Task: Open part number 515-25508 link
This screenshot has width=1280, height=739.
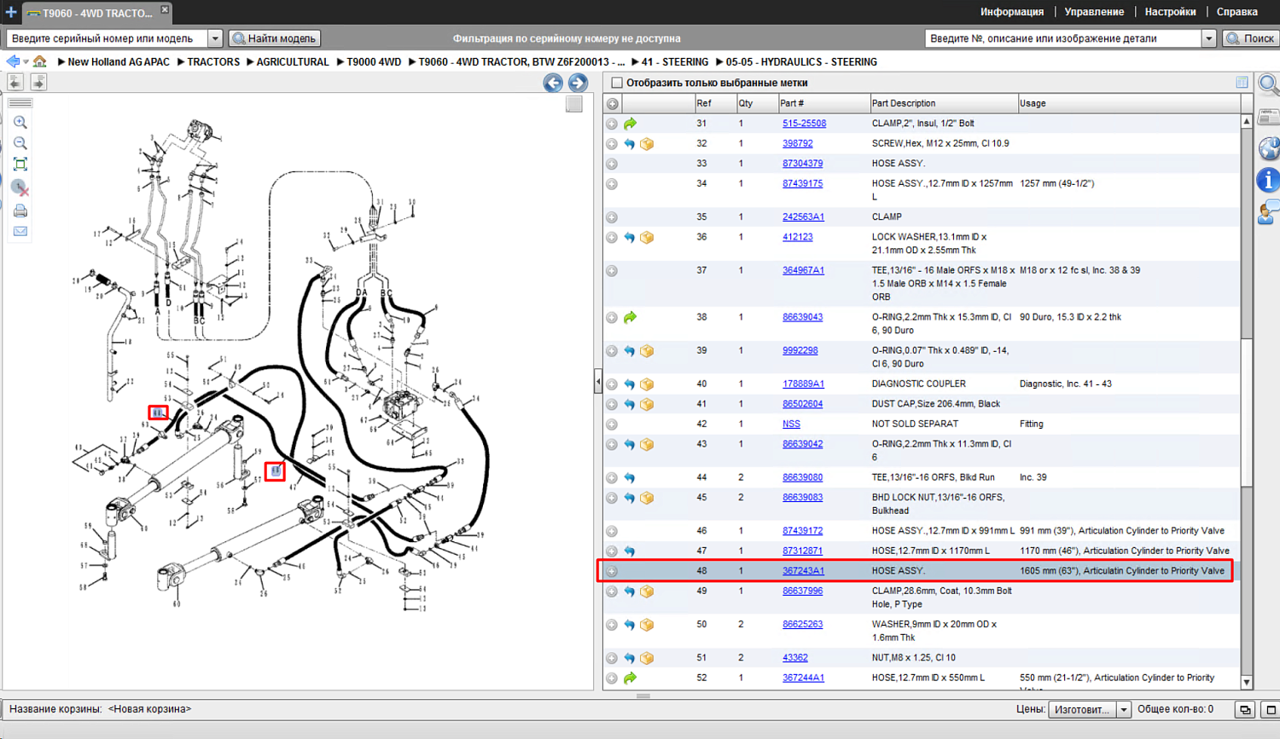Action: [804, 124]
